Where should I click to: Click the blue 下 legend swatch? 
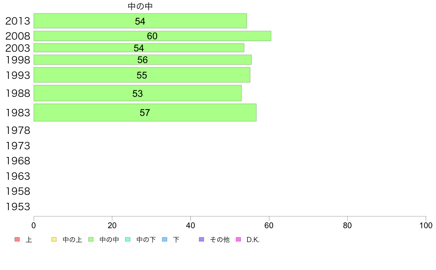164,240
